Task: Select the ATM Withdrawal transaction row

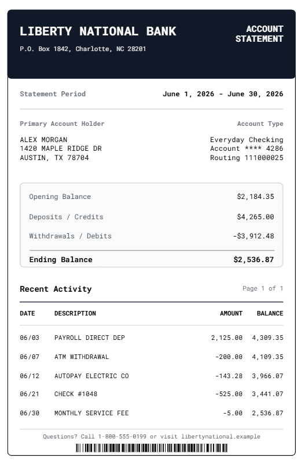Action: (152, 357)
